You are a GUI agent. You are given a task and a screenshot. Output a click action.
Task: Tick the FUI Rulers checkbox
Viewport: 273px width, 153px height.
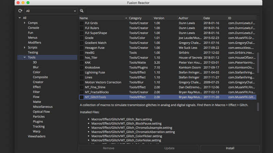(x=82, y=28)
